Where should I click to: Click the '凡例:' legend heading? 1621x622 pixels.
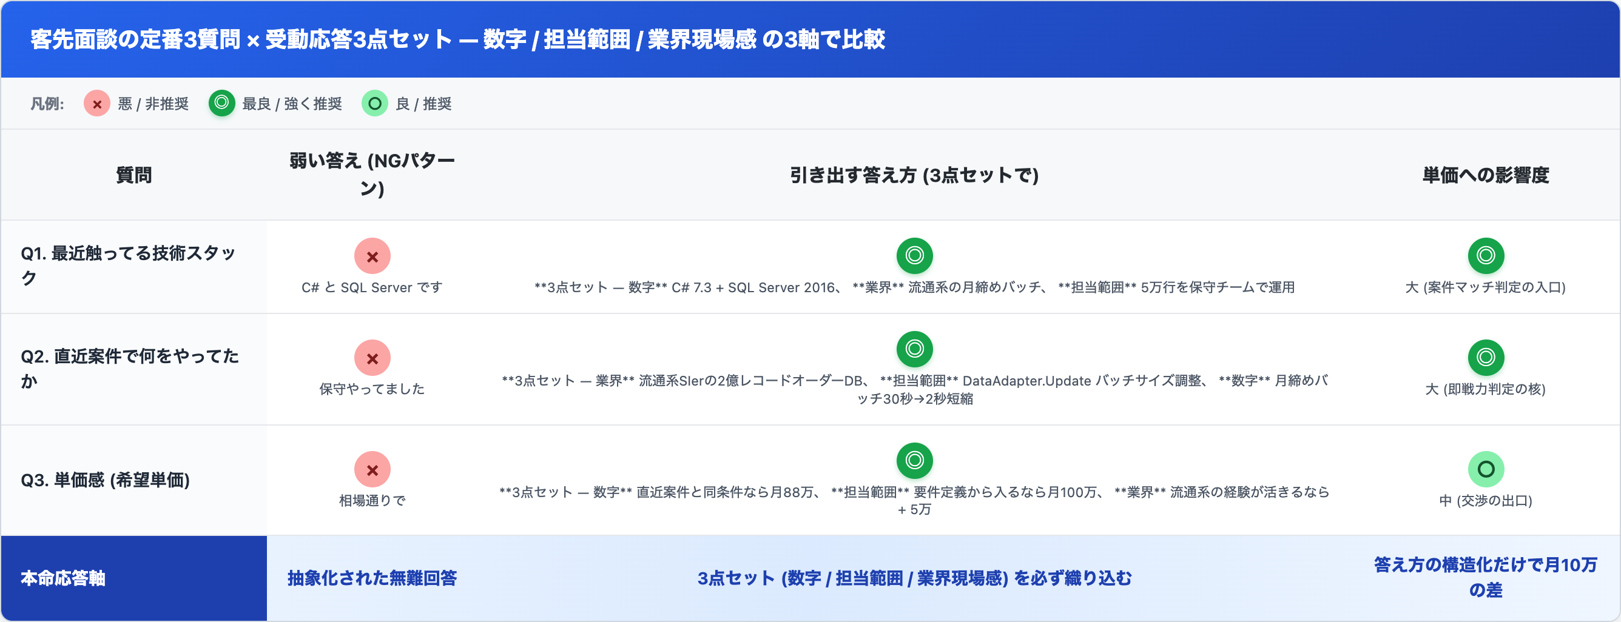pyautogui.click(x=47, y=104)
